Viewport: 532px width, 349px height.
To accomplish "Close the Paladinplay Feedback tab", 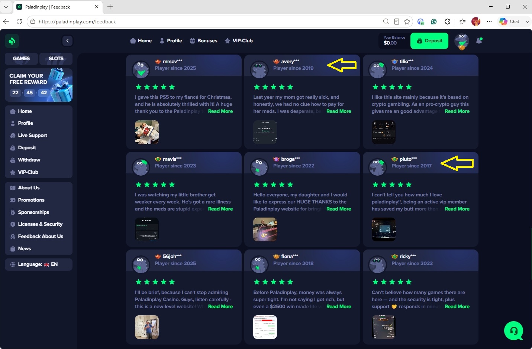I will click(x=97, y=7).
